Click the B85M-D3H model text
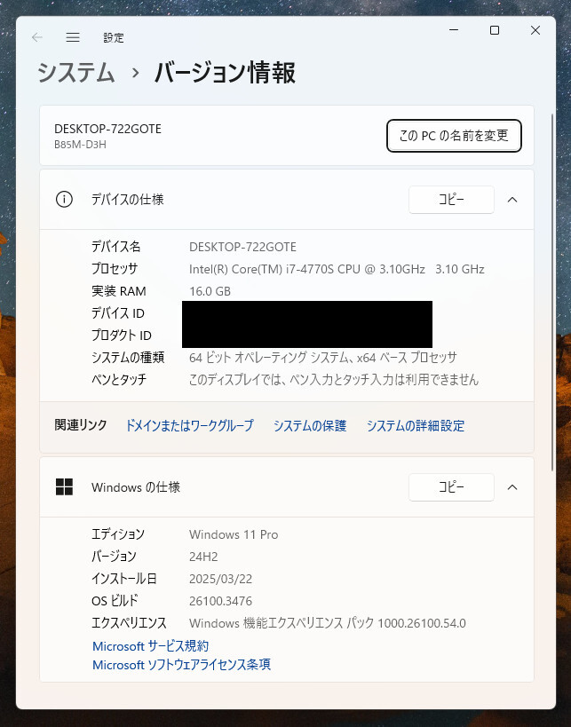 (x=80, y=145)
